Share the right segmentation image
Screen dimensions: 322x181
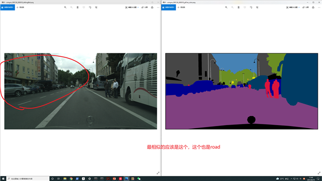coord(305,8)
